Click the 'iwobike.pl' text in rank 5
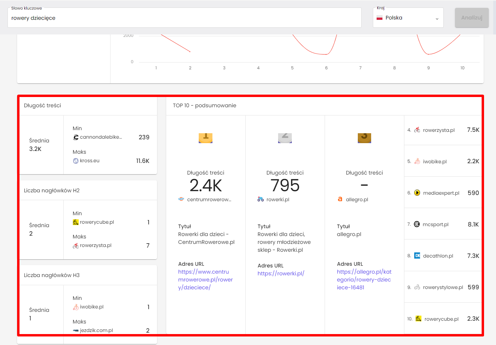Image resolution: width=496 pixels, height=345 pixels. click(435, 162)
